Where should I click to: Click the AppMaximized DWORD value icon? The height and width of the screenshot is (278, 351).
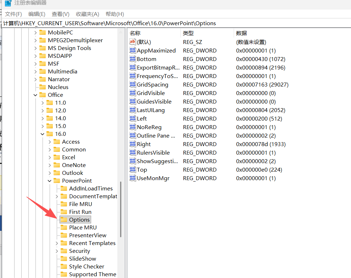(x=133, y=51)
